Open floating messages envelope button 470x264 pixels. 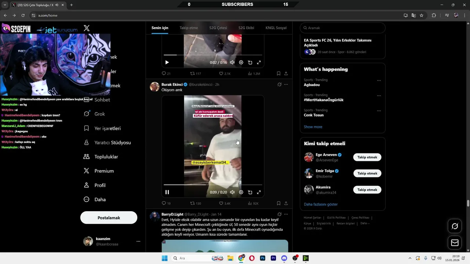455,243
